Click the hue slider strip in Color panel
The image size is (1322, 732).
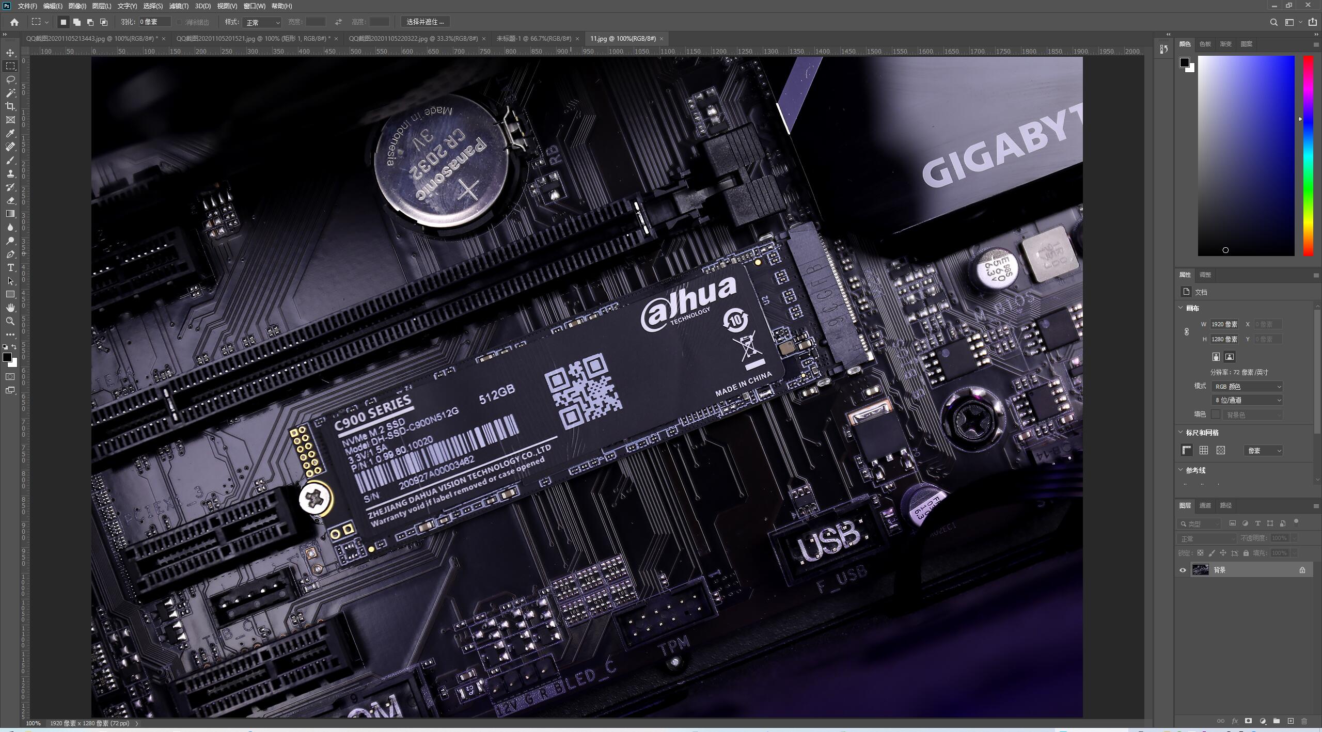[1308, 155]
